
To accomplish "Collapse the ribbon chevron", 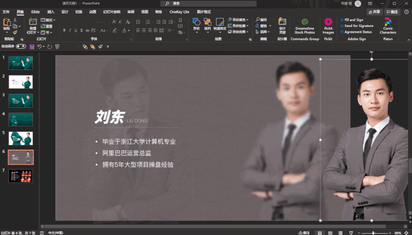I will [409, 40].
